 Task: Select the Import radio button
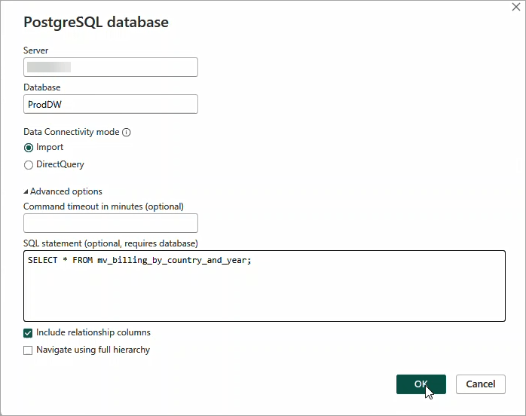[29, 147]
